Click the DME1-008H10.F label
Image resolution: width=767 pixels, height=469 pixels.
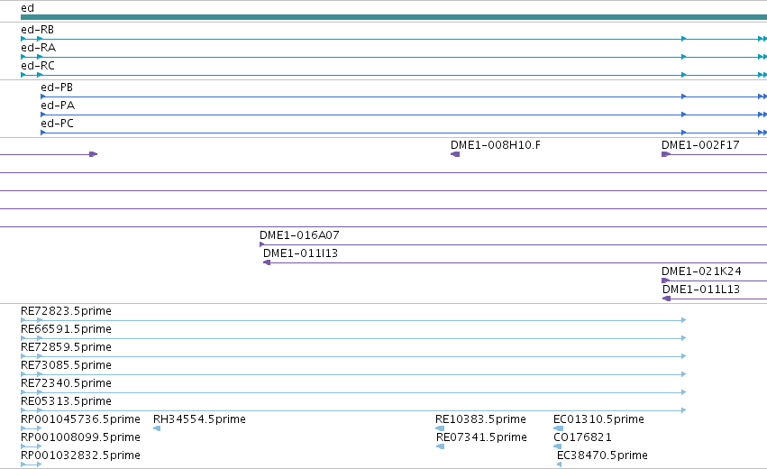tap(496, 145)
